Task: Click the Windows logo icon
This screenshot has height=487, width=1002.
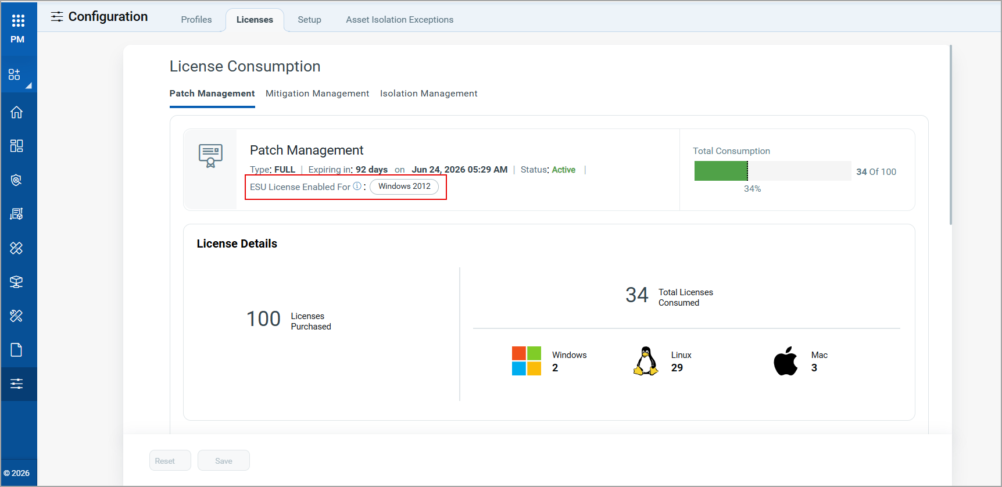Action: click(x=526, y=361)
